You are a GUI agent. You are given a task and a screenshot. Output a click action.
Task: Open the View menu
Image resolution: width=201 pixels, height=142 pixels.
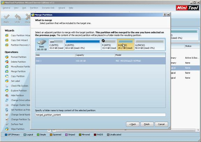pyautogui.click(x=16, y=8)
